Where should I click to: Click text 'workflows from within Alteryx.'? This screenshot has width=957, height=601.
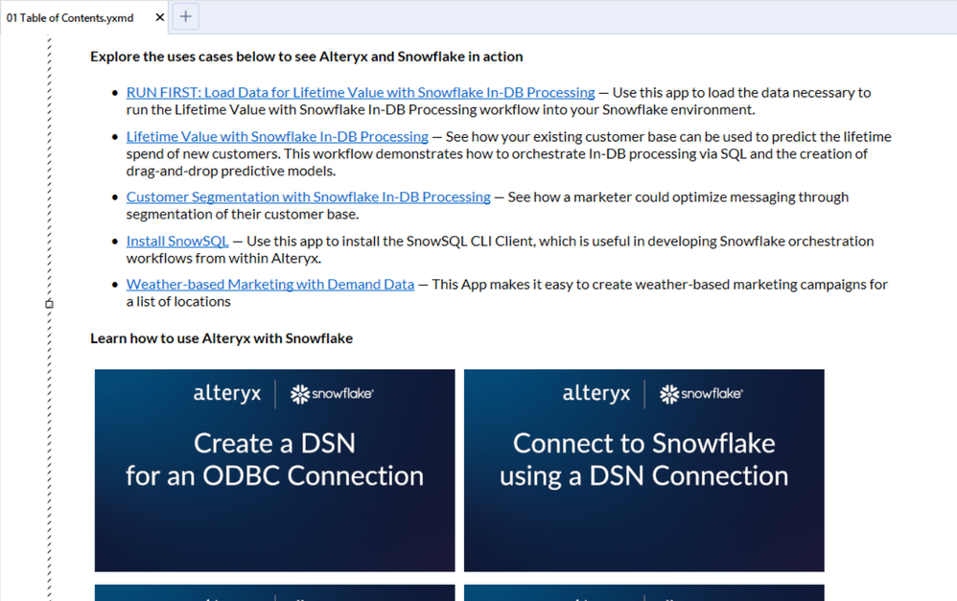(x=223, y=258)
